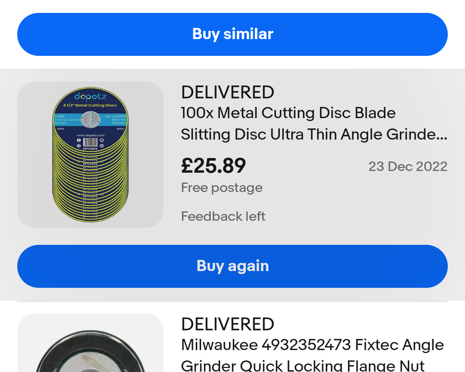Open the "100x Metal Cutting Disc Blade" title
465x372 pixels.
click(288, 113)
